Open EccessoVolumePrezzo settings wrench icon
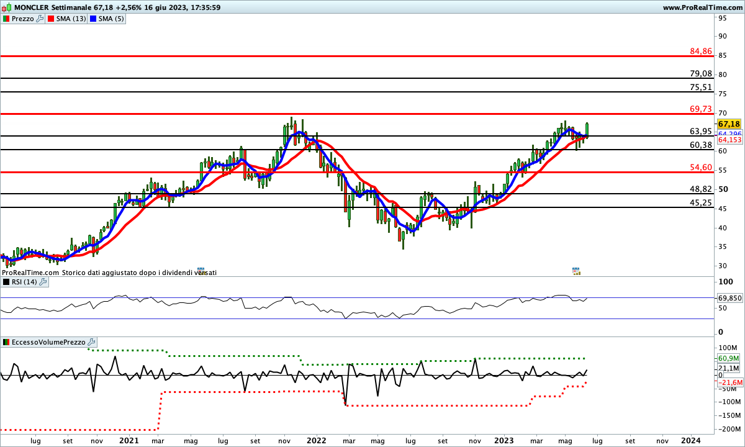 [91, 342]
